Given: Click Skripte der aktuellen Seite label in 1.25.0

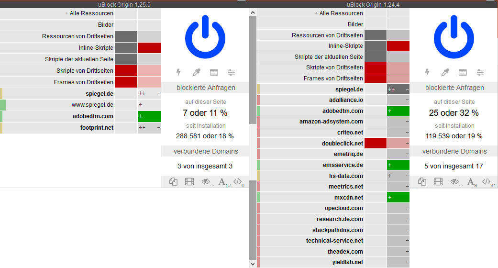Looking at the screenshot, I should tap(79, 59).
